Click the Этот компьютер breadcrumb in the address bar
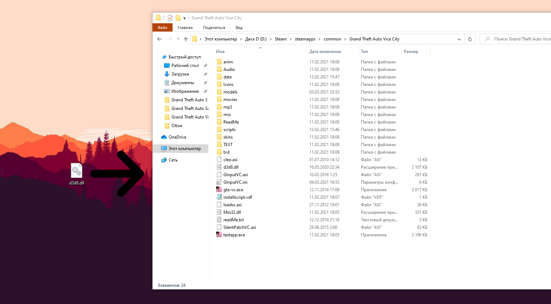 [221, 39]
